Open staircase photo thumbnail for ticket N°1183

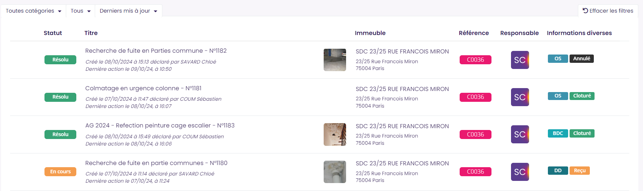335,134
